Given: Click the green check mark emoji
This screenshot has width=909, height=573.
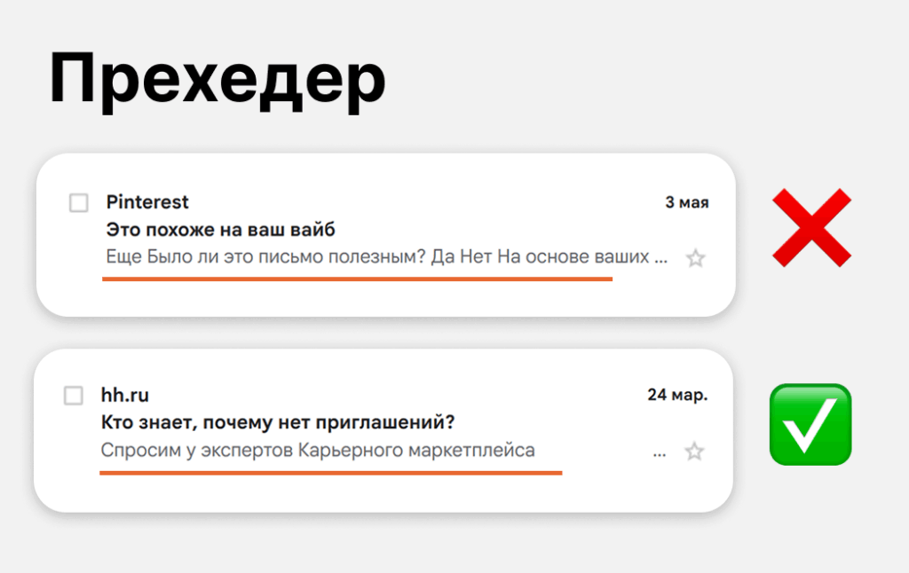Looking at the screenshot, I should point(810,424).
